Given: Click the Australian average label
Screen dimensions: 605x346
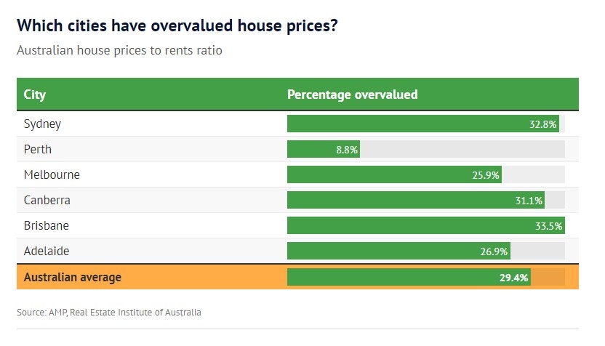Looking at the screenshot, I should pos(72,277).
